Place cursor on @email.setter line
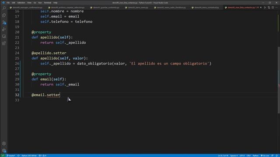 pos(45,95)
